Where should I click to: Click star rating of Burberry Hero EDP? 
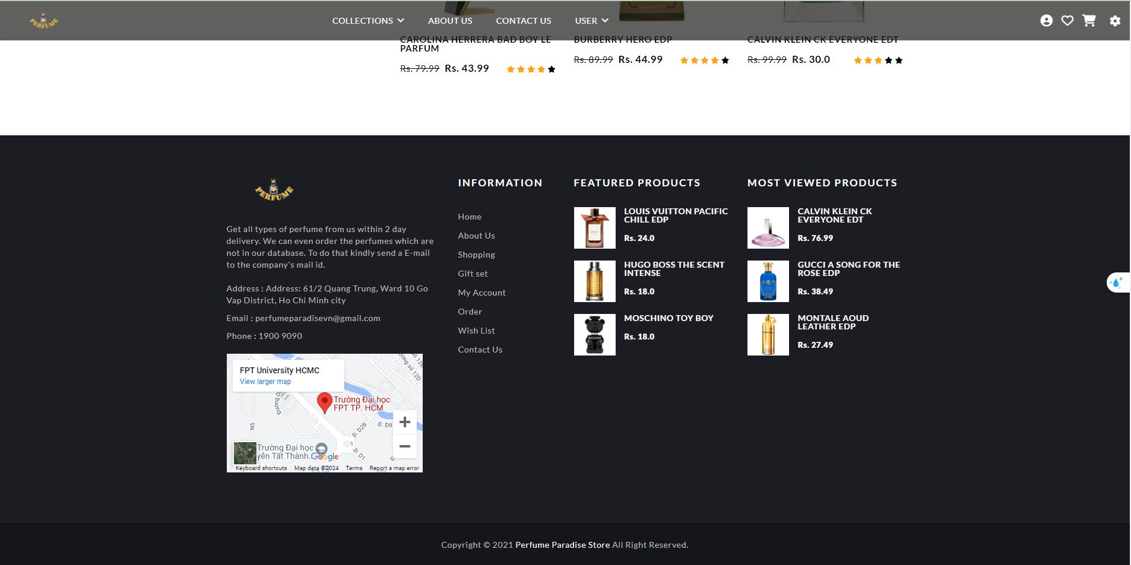click(705, 60)
